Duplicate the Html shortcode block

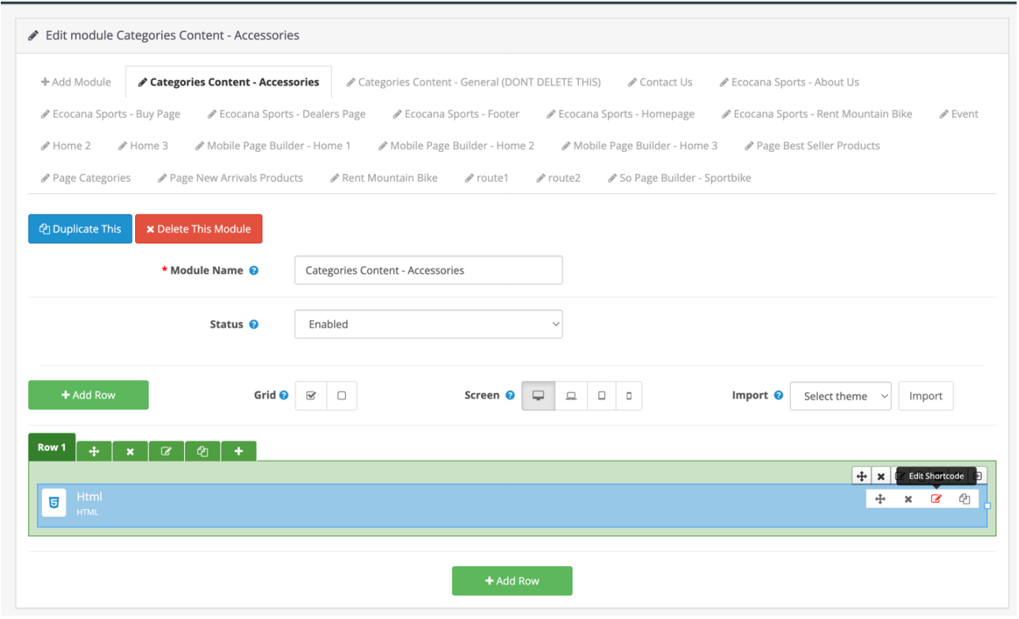coord(964,499)
